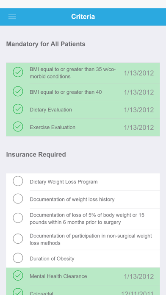
Task: Uncheck the Mental Health Clearance checkmark
Action: pos(18,276)
